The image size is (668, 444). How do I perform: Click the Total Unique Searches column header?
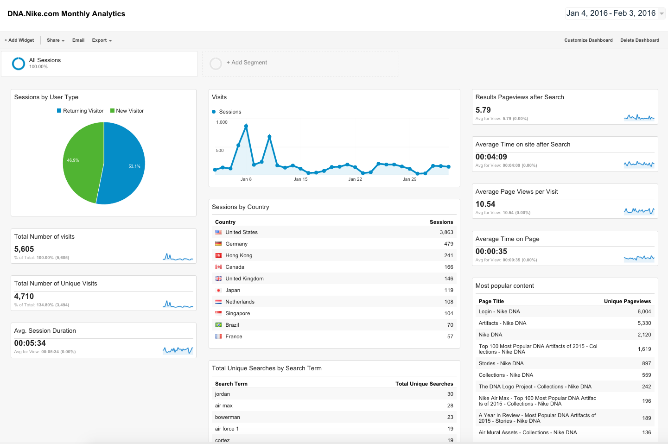click(424, 384)
